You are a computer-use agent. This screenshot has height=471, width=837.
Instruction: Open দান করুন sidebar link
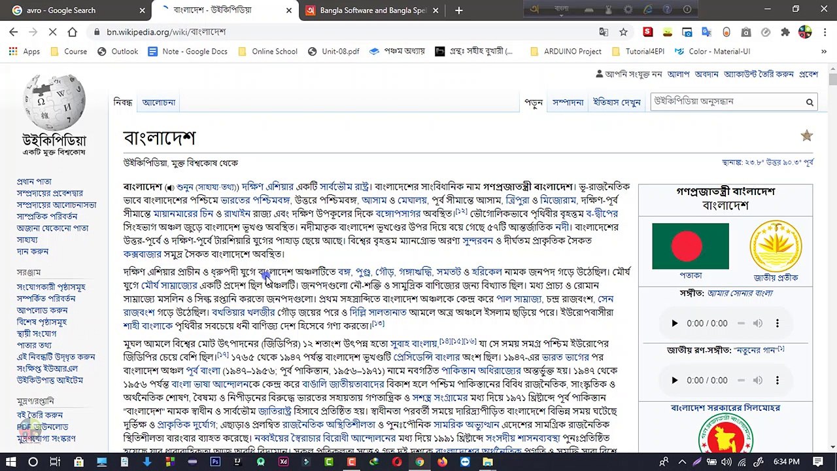pyautogui.click(x=33, y=251)
